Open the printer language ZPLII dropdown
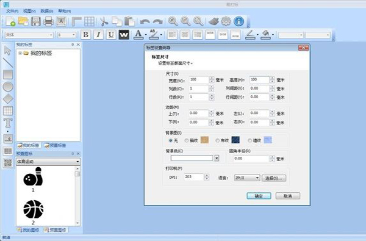Viewport: 366px width, 241px height. [x=247, y=178]
